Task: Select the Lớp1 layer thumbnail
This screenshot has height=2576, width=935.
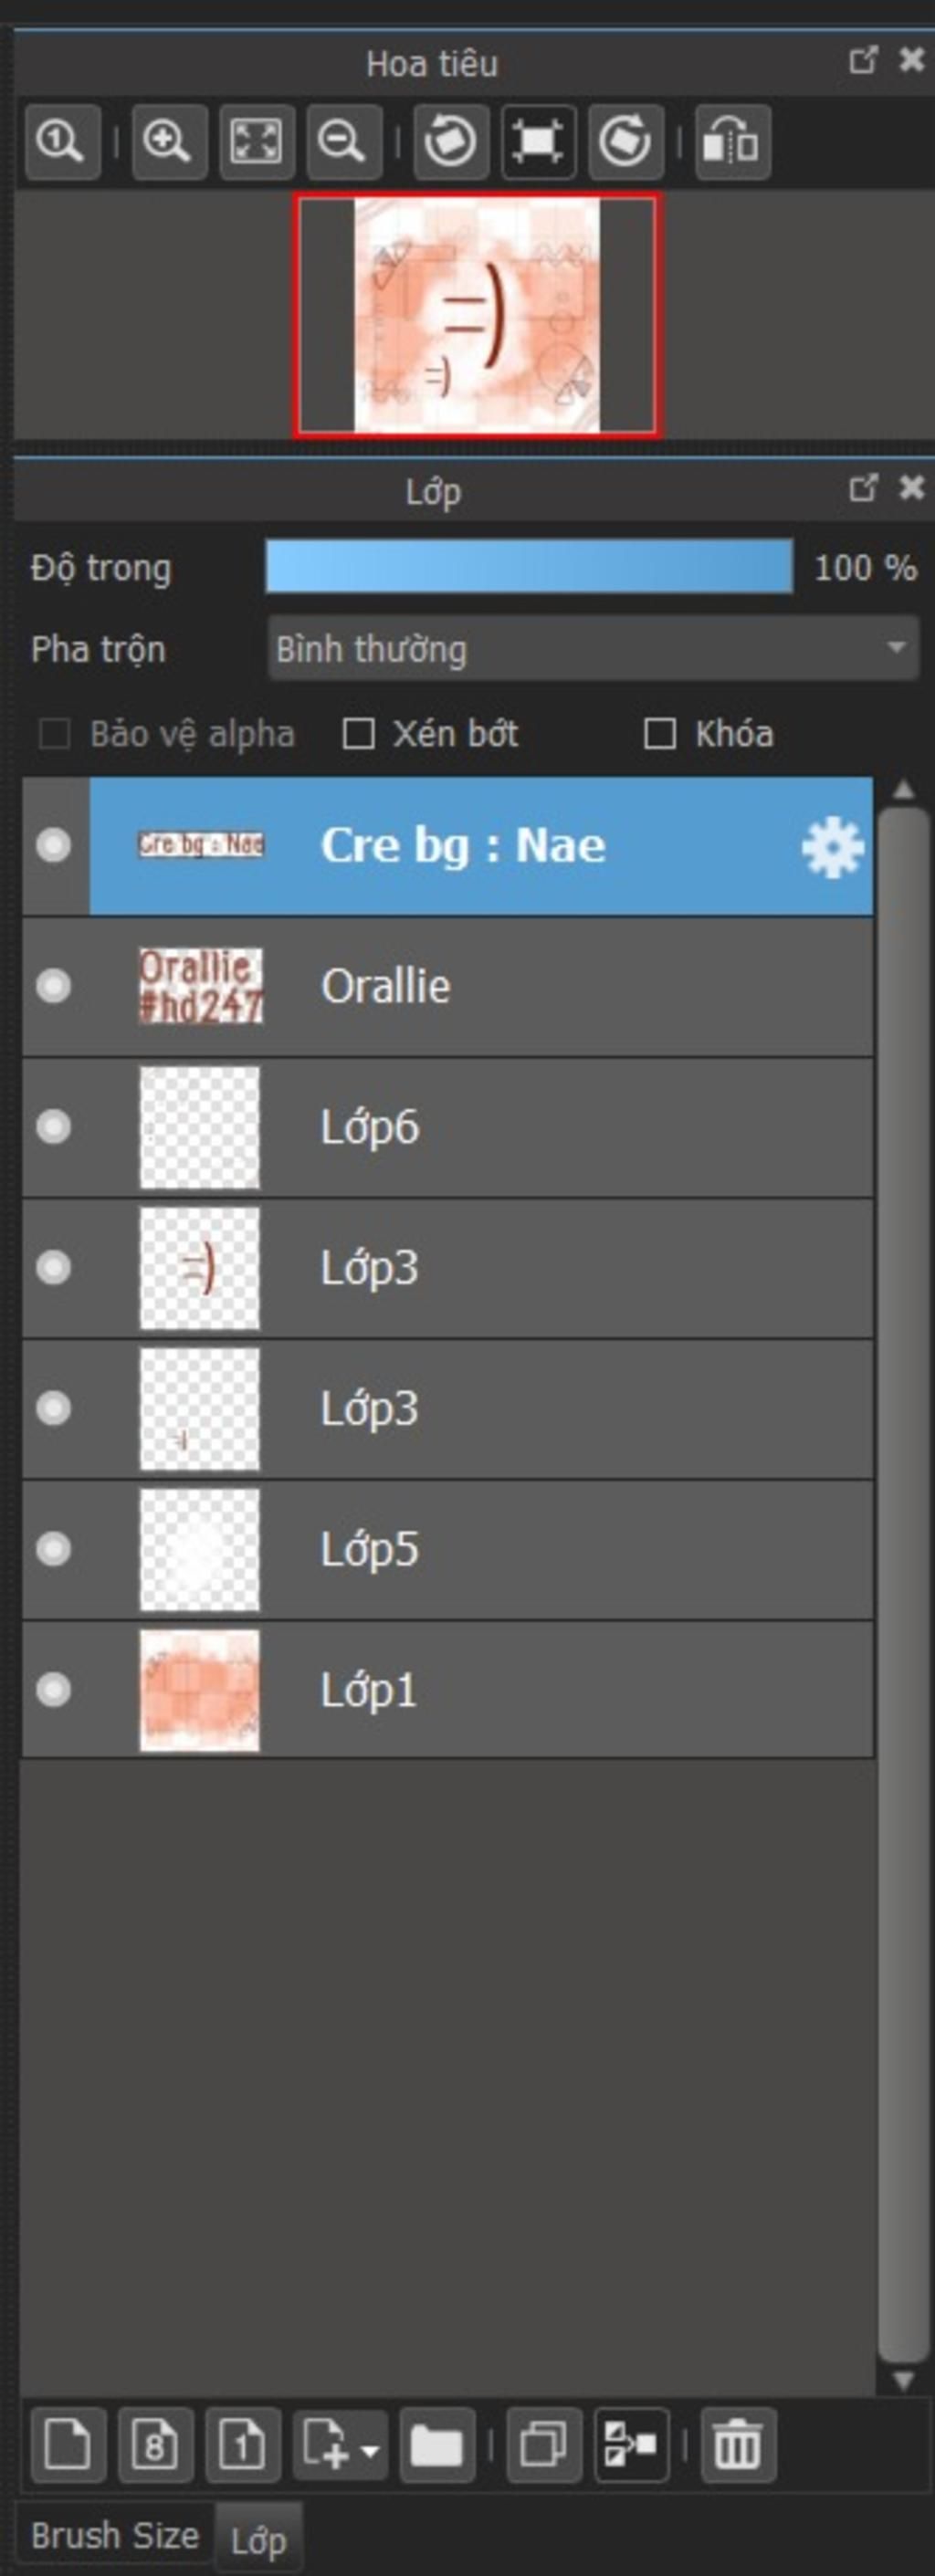Action: coord(200,1690)
